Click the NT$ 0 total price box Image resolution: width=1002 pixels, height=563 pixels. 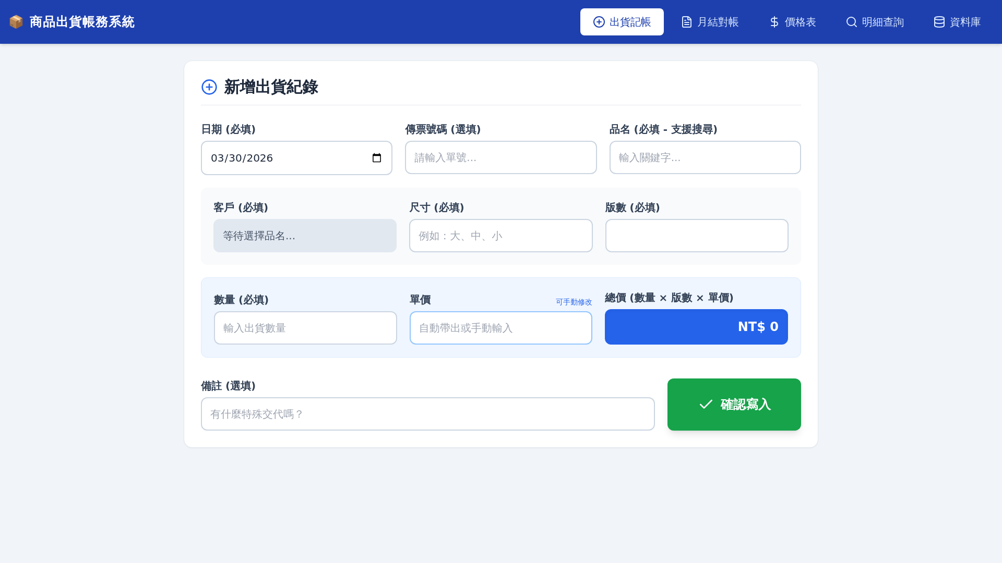coord(696,327)
